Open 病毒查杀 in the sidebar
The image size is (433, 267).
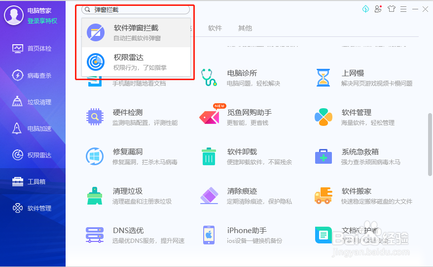point(32,75)
